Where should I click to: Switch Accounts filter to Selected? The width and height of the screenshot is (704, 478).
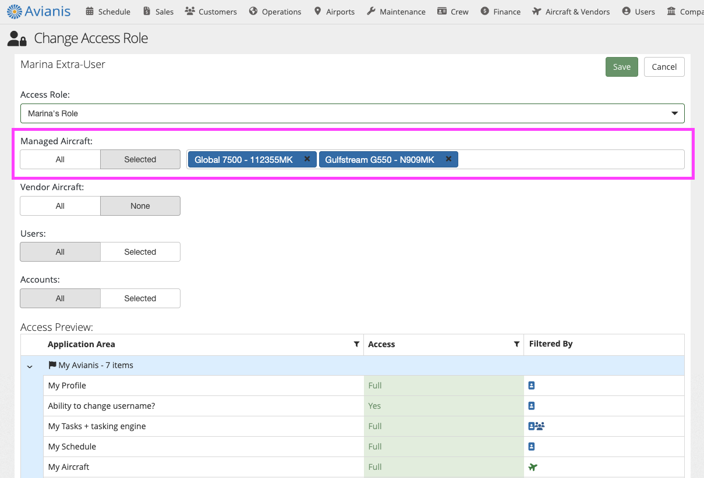click(140, 298)
